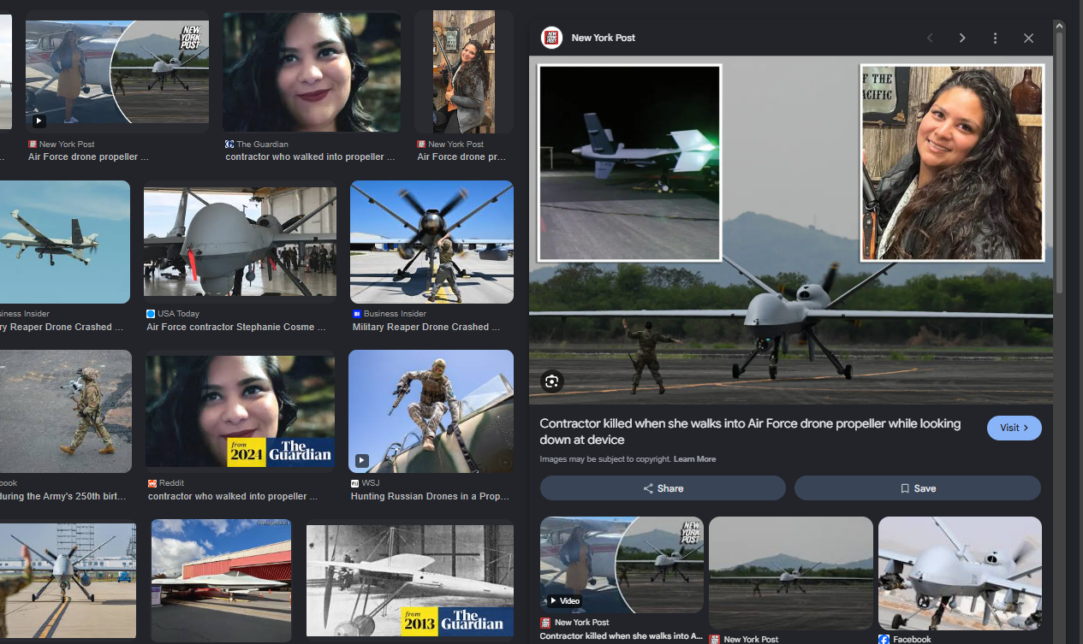Open the red hangar aircraft image
Viewport: 1083px width, 644px height.
tap(221, 579)
